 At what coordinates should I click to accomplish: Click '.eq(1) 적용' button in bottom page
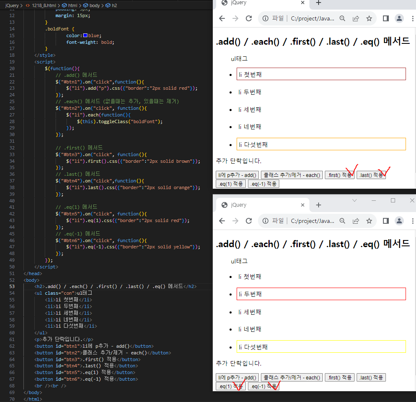tap(231, 386)
